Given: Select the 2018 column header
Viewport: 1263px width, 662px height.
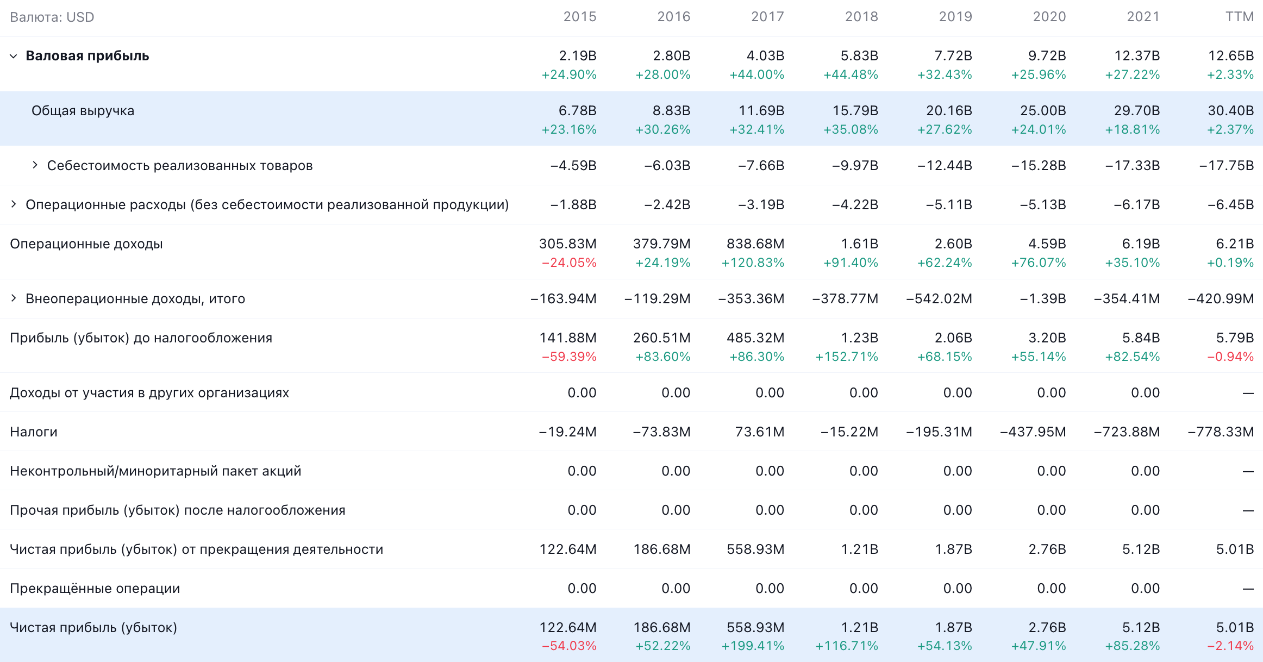Looking at the screenshot, I should coord(861,17).
